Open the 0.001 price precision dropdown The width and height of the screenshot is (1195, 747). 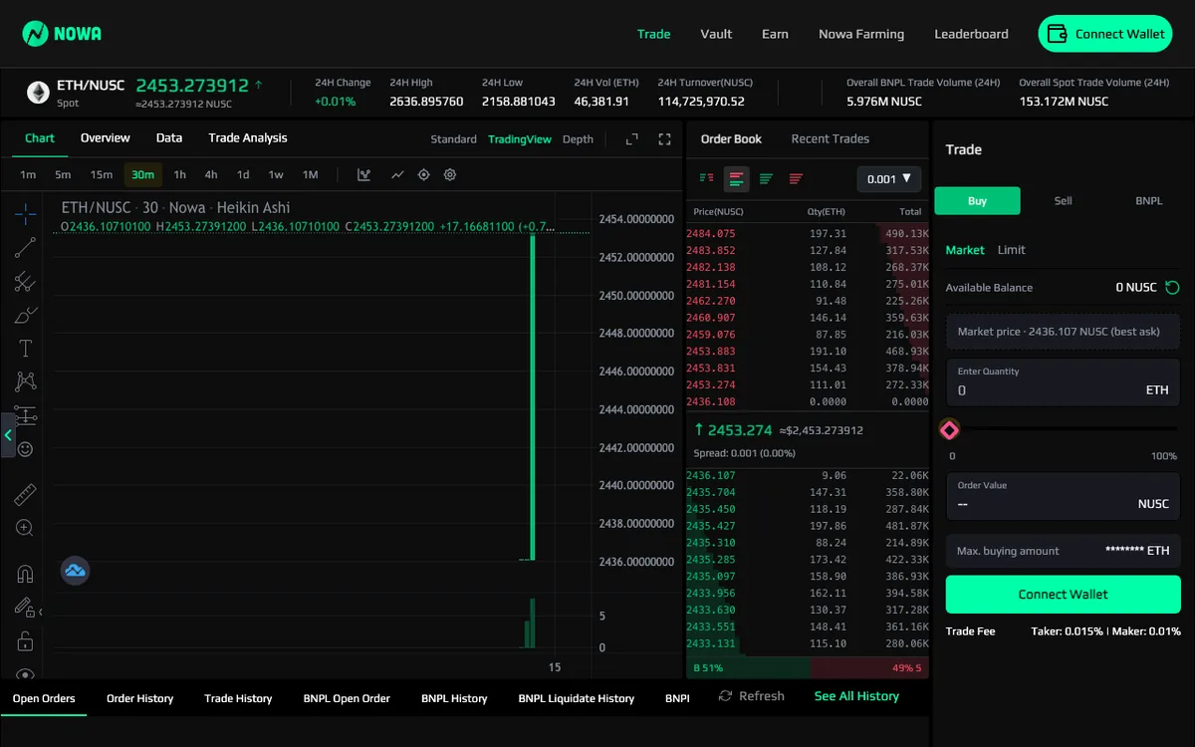888,179
